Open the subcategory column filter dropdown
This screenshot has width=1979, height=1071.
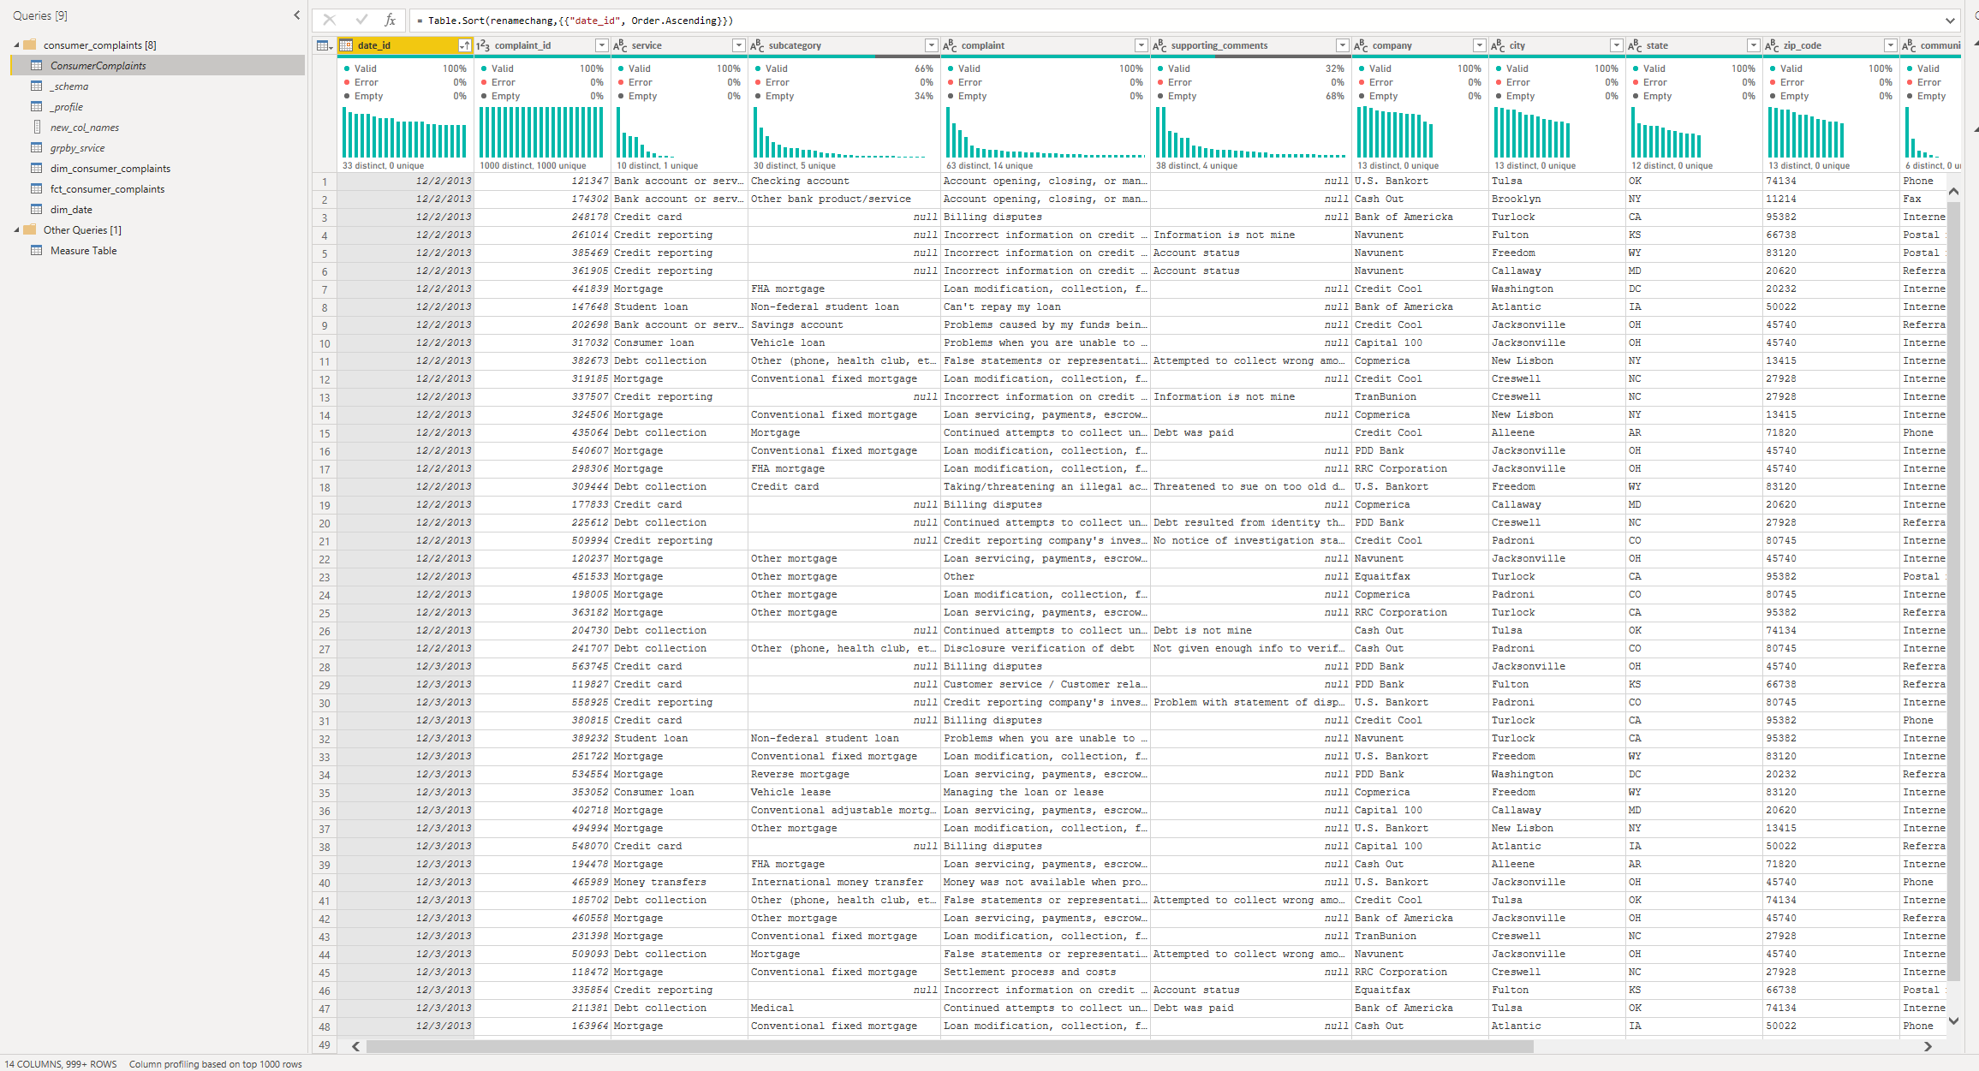click(931, 45)
